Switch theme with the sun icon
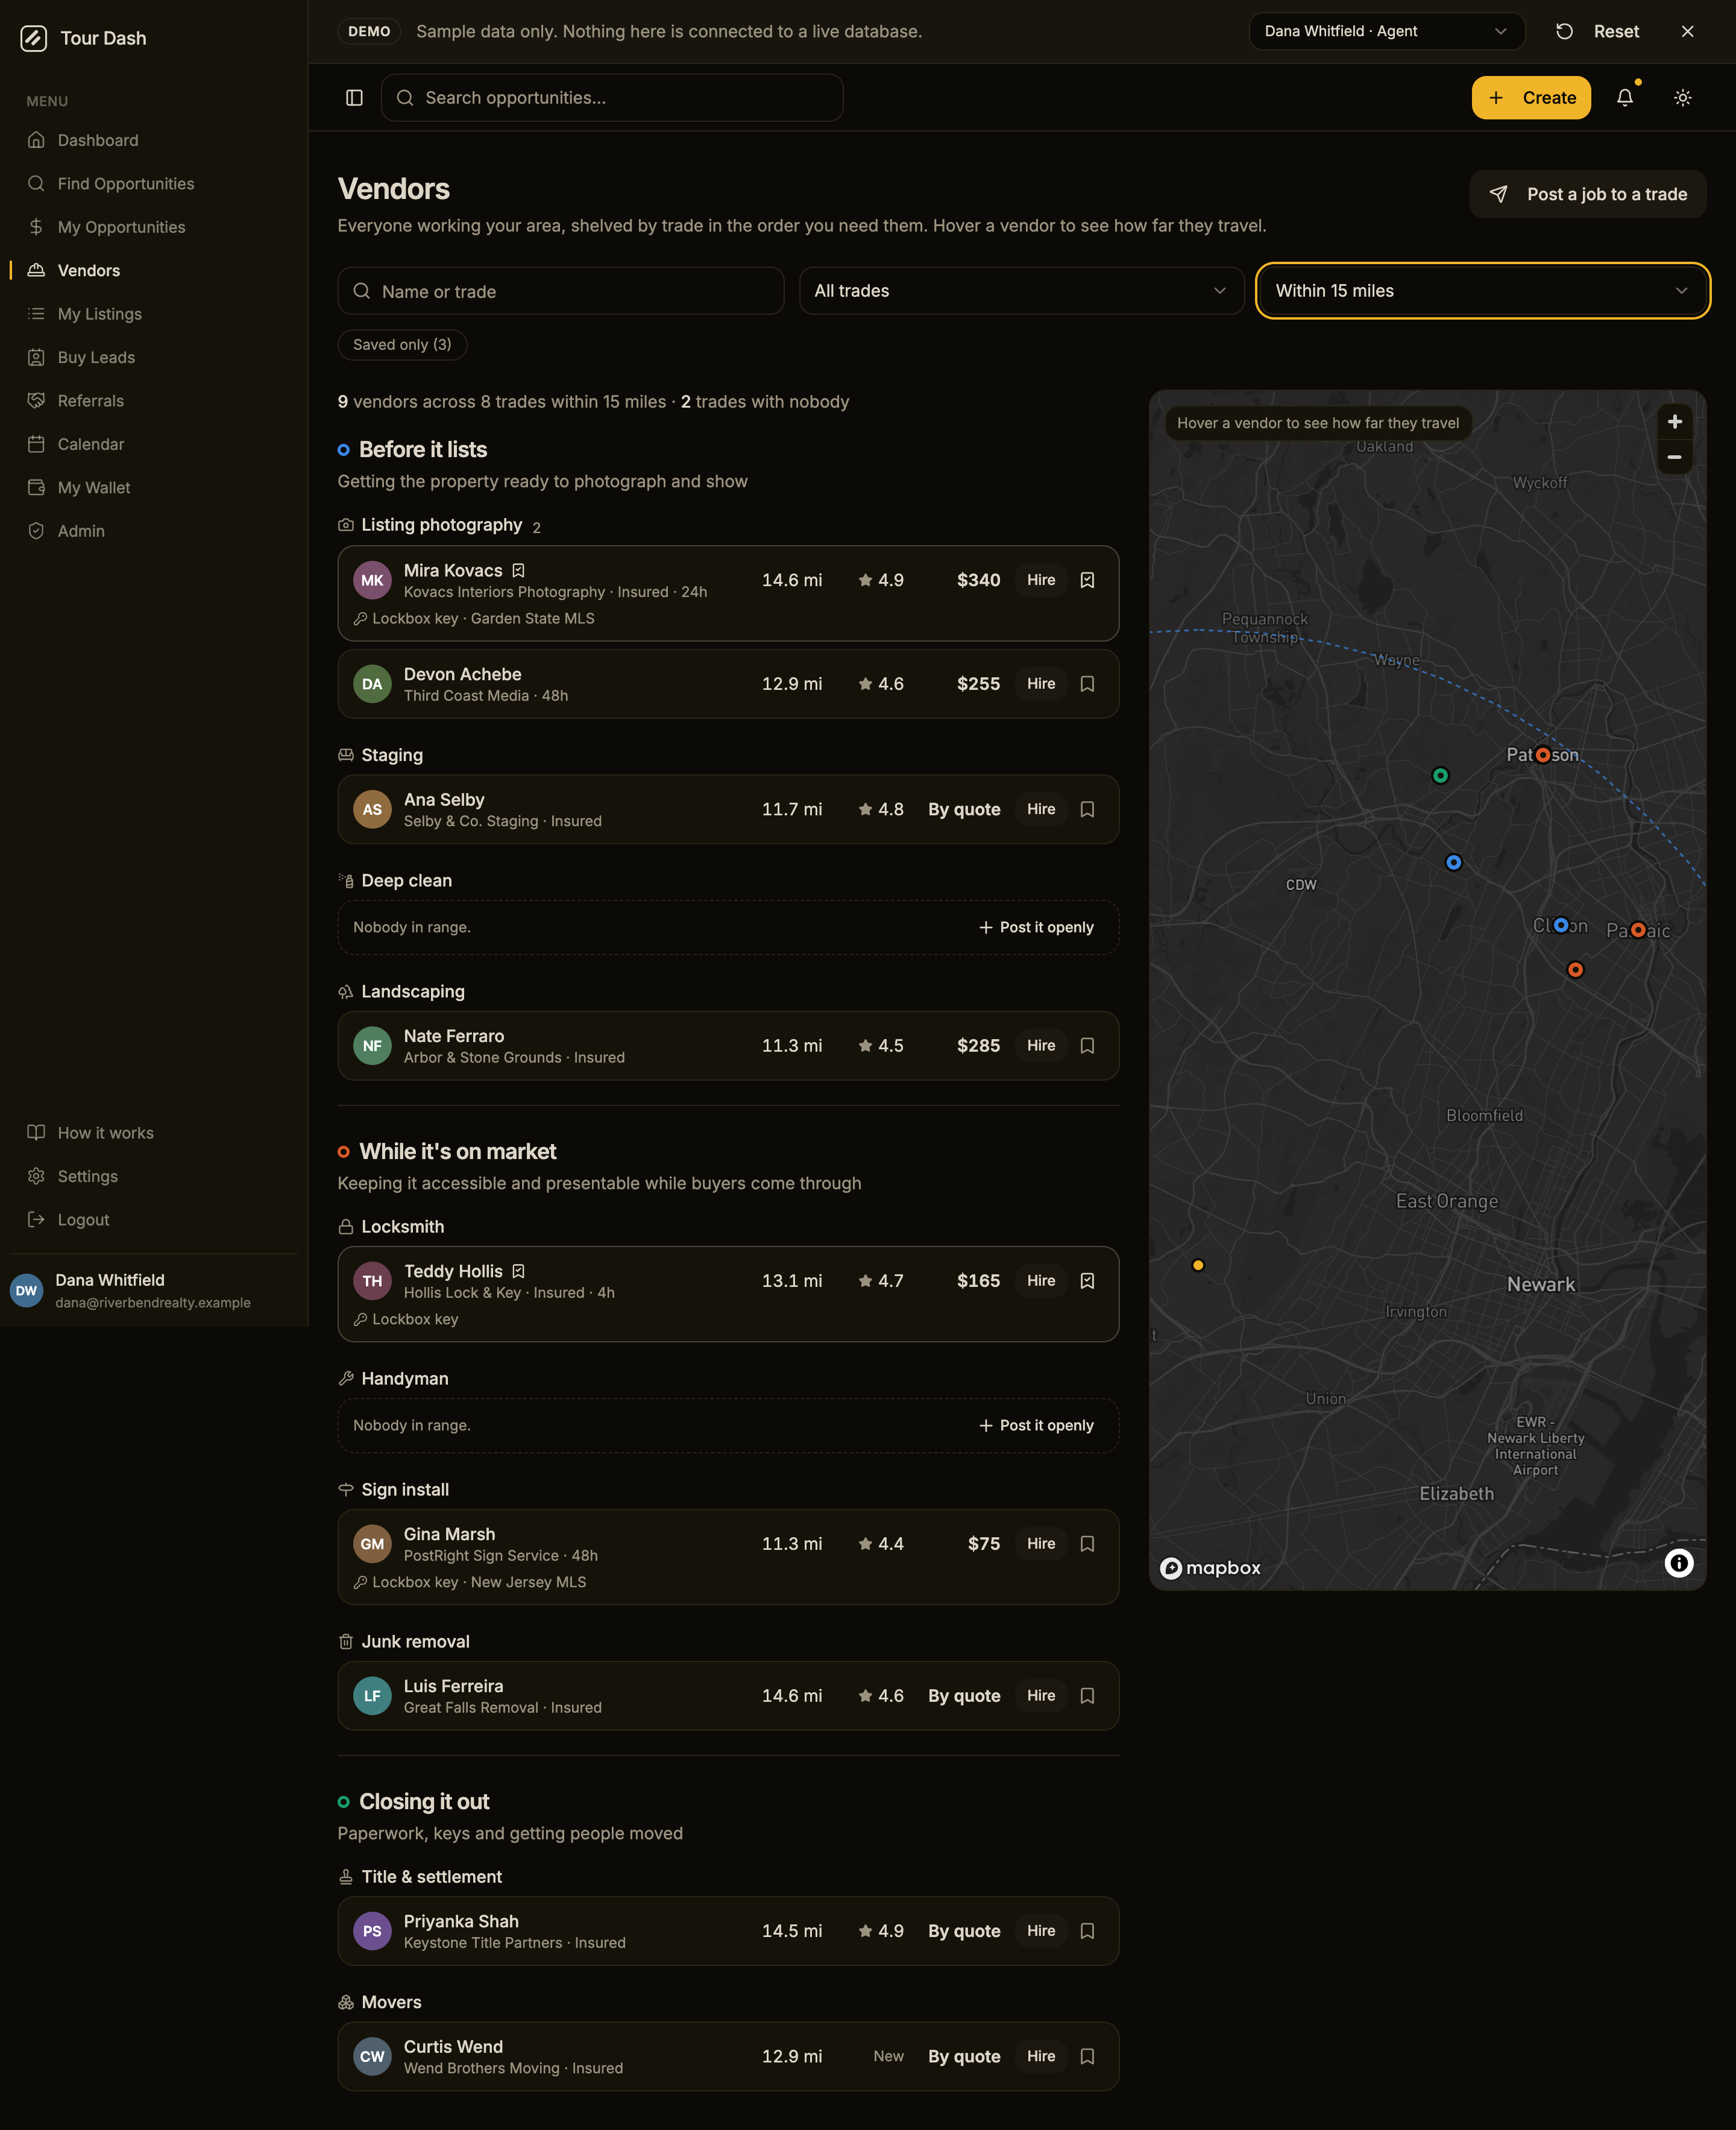This screenshot has height=2130, width=1736. point(1683,97)
